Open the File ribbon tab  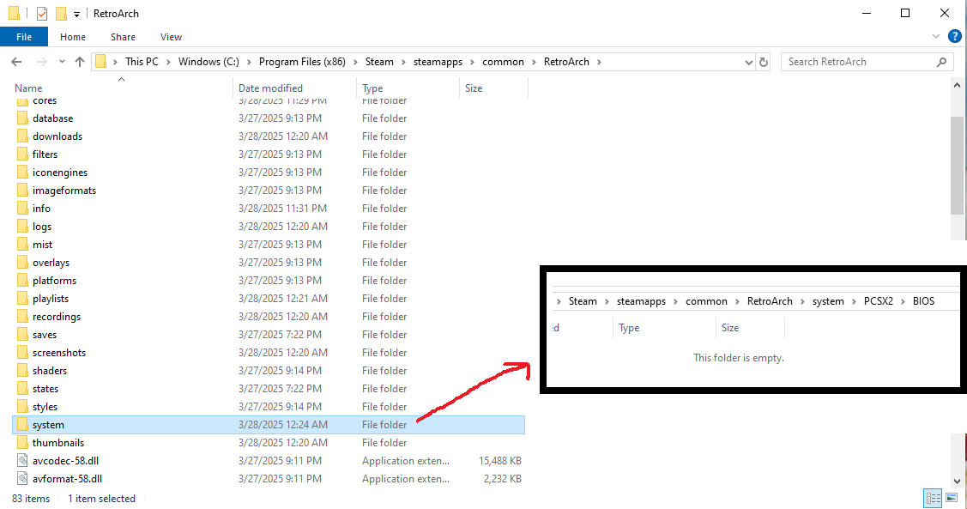point(24,37)
